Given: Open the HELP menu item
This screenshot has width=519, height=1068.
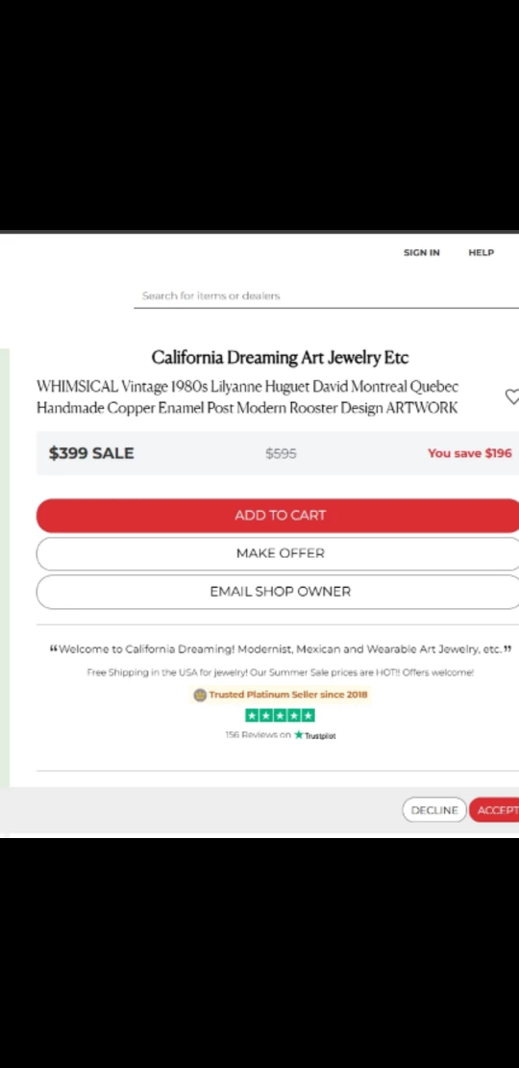Looking at the screenshot, I should [481, 253].
